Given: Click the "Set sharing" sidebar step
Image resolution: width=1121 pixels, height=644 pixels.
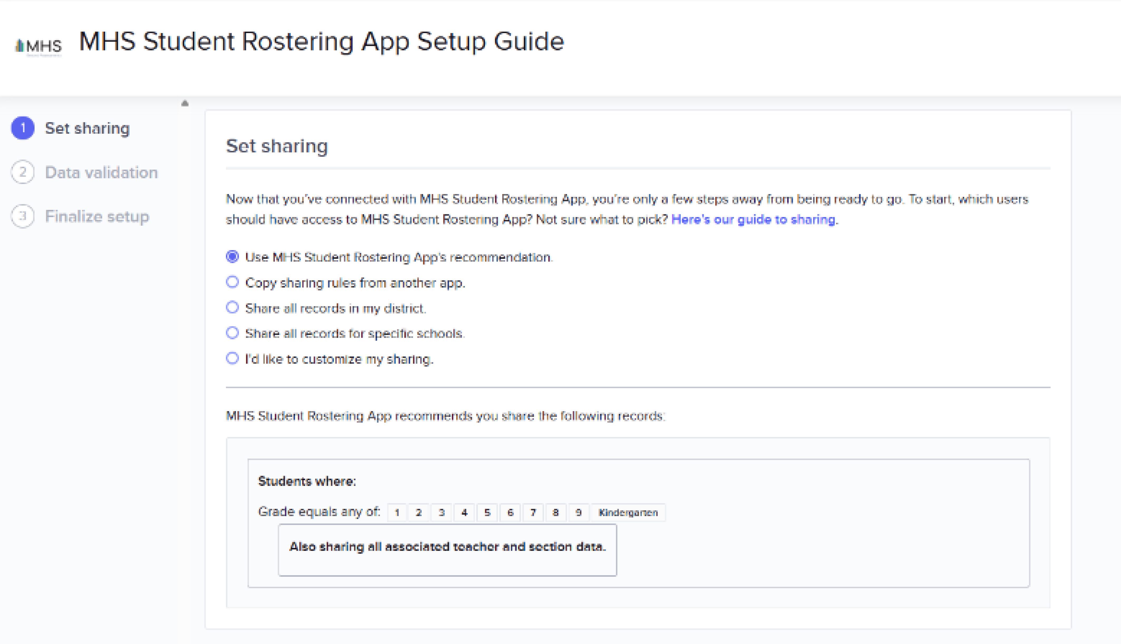Looking at the screenshot, I should point(87,128).
